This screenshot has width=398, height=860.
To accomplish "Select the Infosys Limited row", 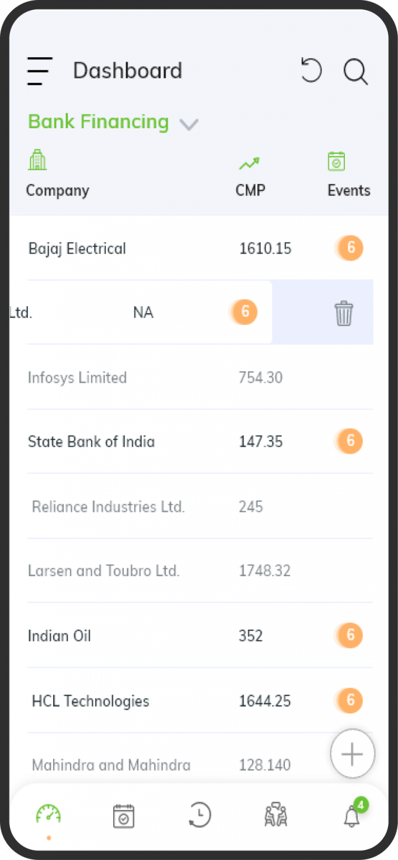I will [x=200, y=378].
